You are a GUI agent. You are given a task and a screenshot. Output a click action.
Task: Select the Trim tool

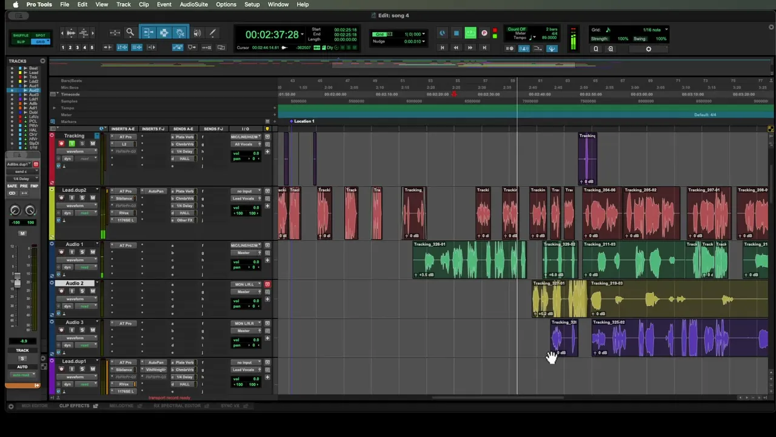tap(147, 33)
